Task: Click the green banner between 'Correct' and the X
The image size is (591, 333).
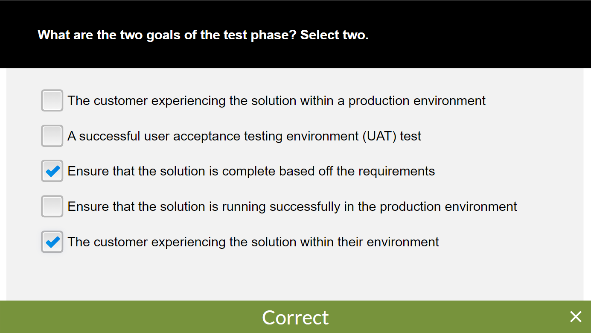Action: 448,317
